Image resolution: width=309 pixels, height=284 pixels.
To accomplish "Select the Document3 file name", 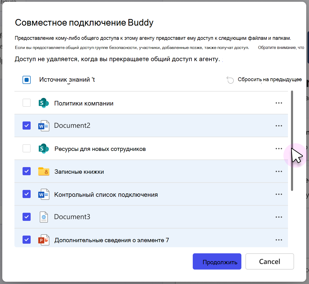I will coord(72,217).
